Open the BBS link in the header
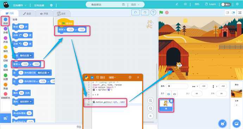 click(197, 4)
